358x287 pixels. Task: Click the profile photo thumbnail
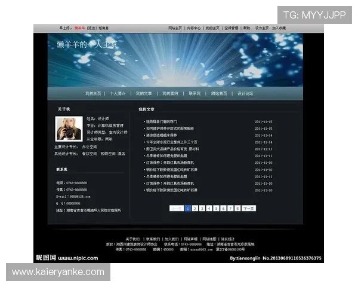tap(69, 128)
